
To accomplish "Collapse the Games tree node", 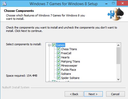I will (49, 45).
